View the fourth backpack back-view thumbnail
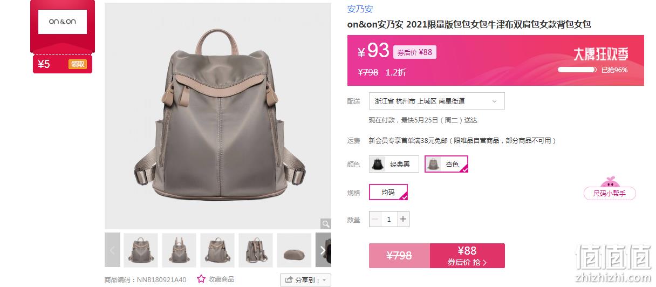The height and width of the screenshot is (287, 656). pyautogui.click(x=256, y=250)
